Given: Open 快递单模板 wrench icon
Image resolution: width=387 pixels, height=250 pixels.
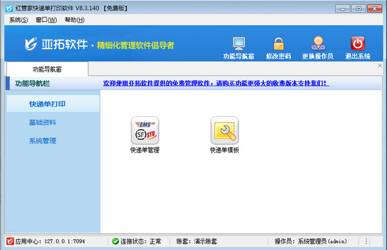Looking at the screenshot, I should (224, 130).
